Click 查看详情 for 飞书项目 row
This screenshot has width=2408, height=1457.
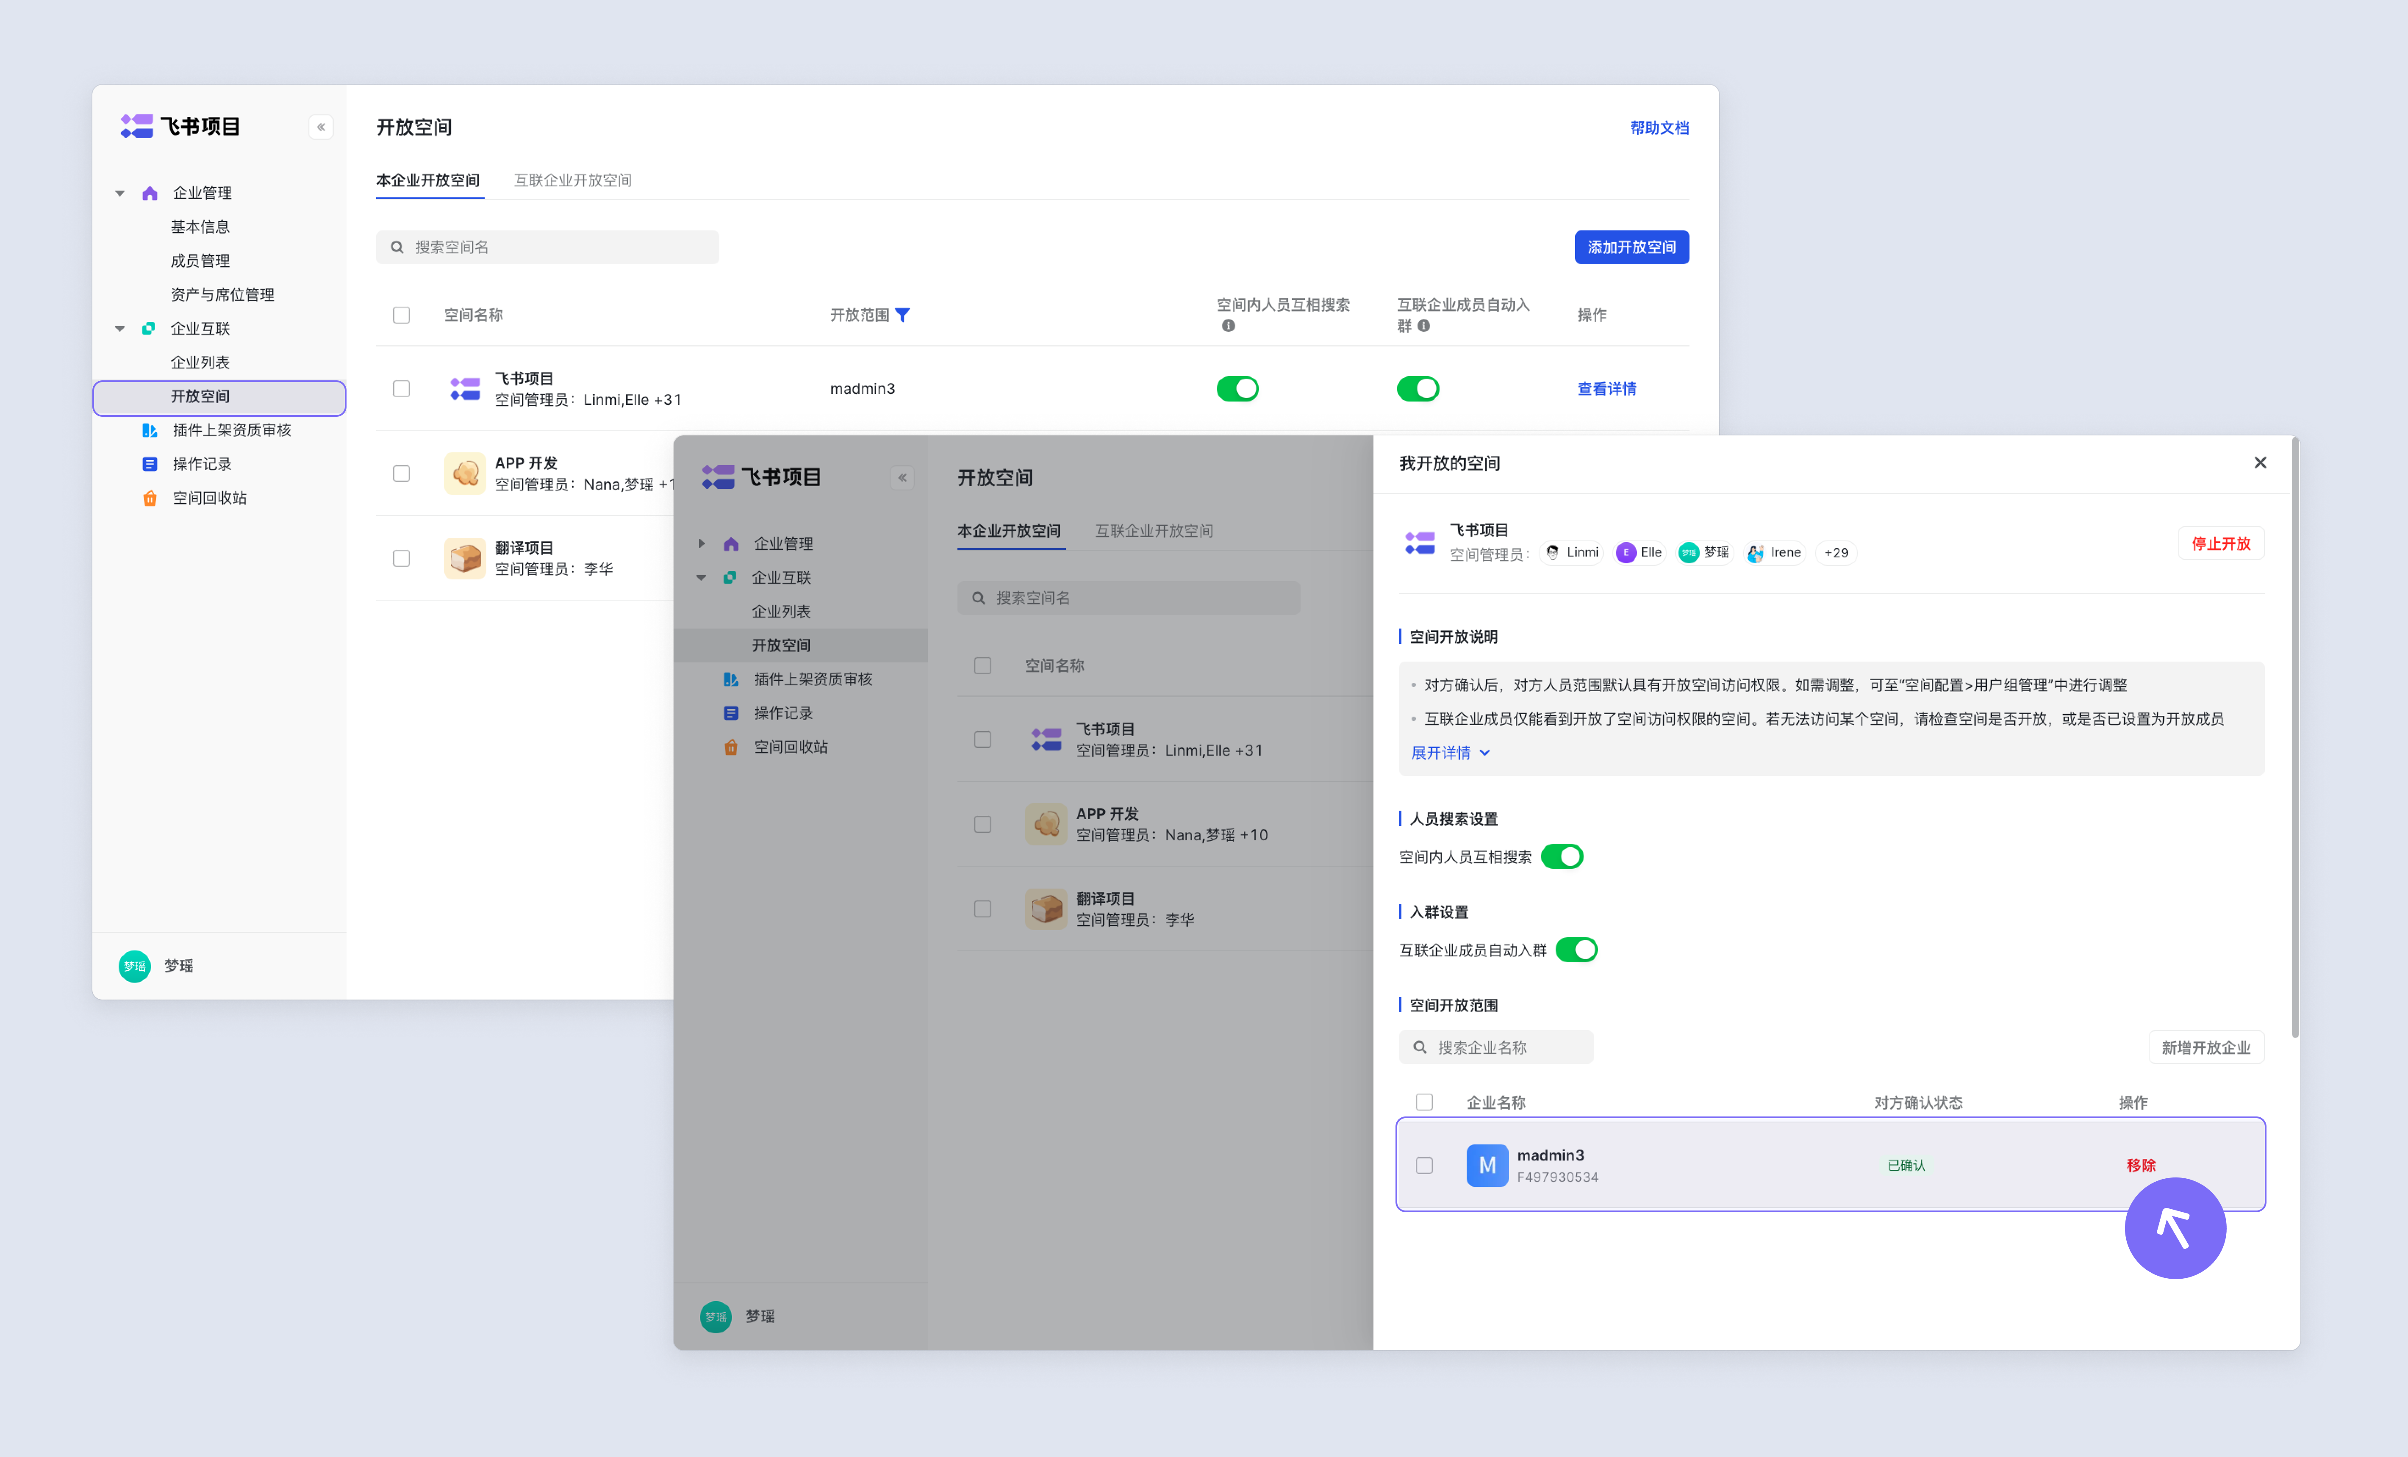(x=1606, y=389)
